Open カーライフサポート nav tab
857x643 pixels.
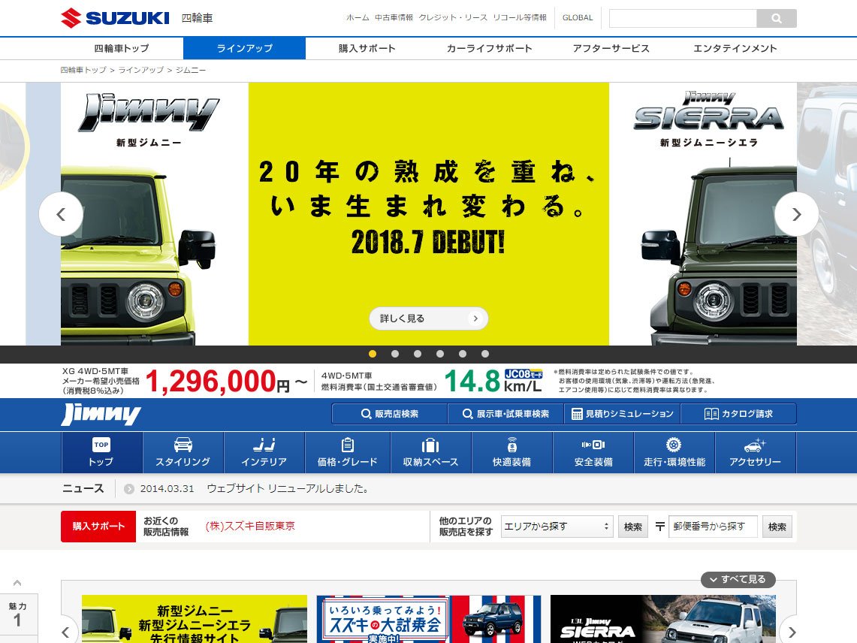coord(489,48)
